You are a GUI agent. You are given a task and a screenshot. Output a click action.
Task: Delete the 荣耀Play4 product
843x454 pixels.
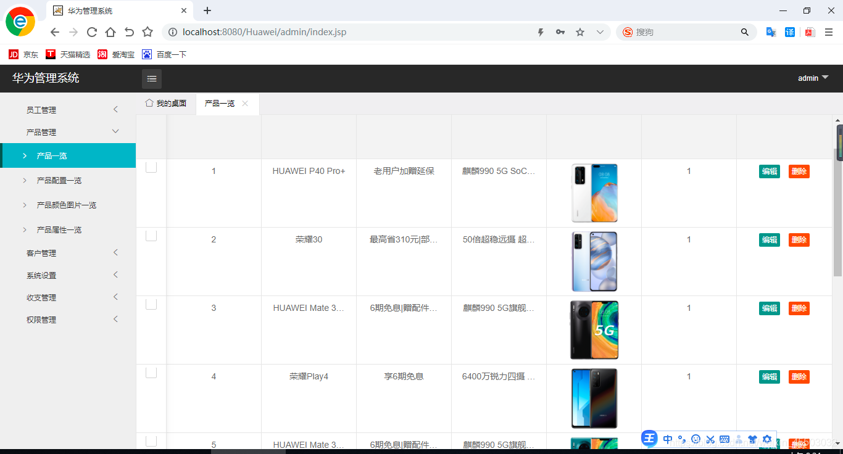point(799,377)
